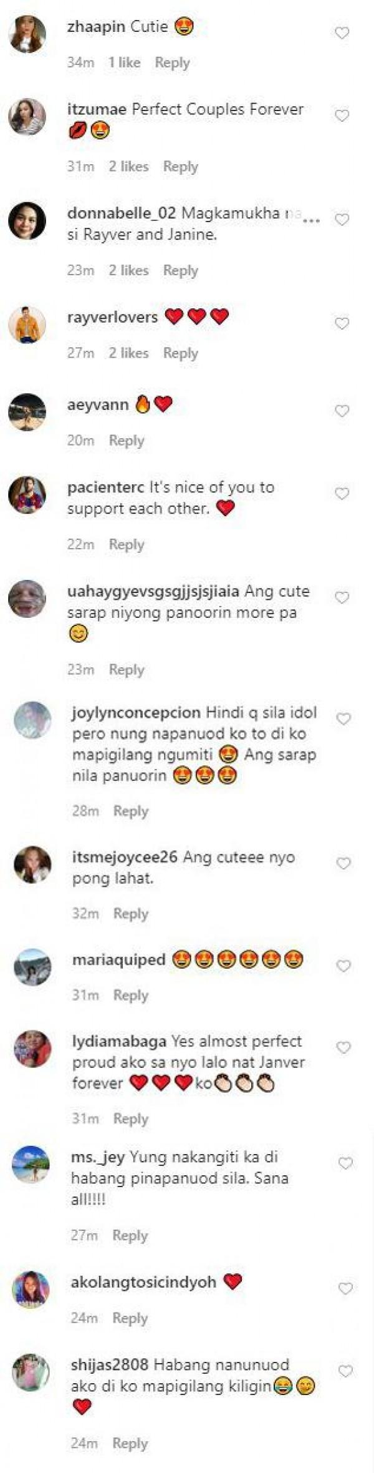Screen dimensions: 374x1473
Task: Tap the heart beside pacienterc's comment
Action: (x=342, y=494)
